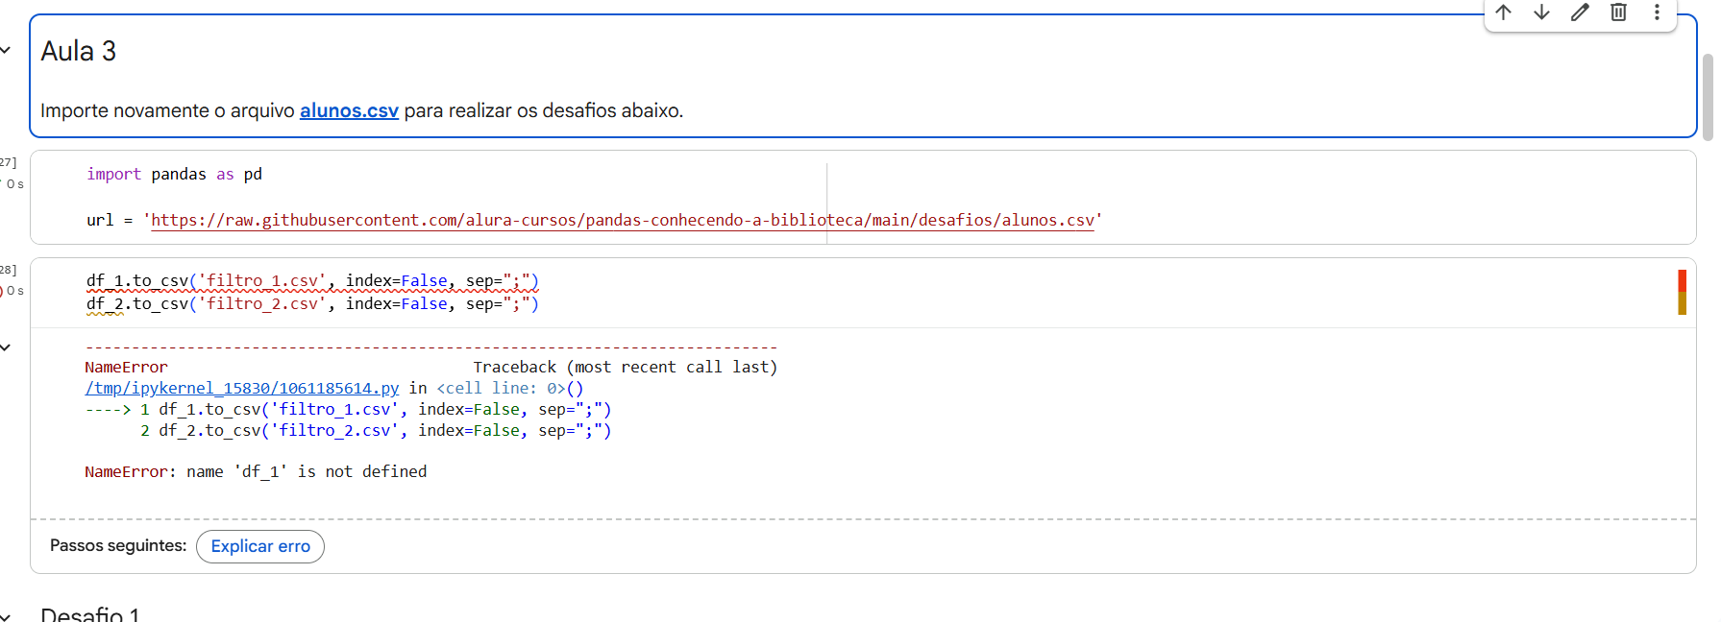
Task: Move the Aula 3 cell up
Action: (x=1504, y=12)
